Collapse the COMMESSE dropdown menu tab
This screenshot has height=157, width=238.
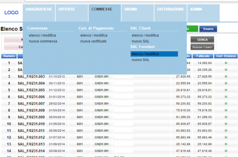point(102,9)
